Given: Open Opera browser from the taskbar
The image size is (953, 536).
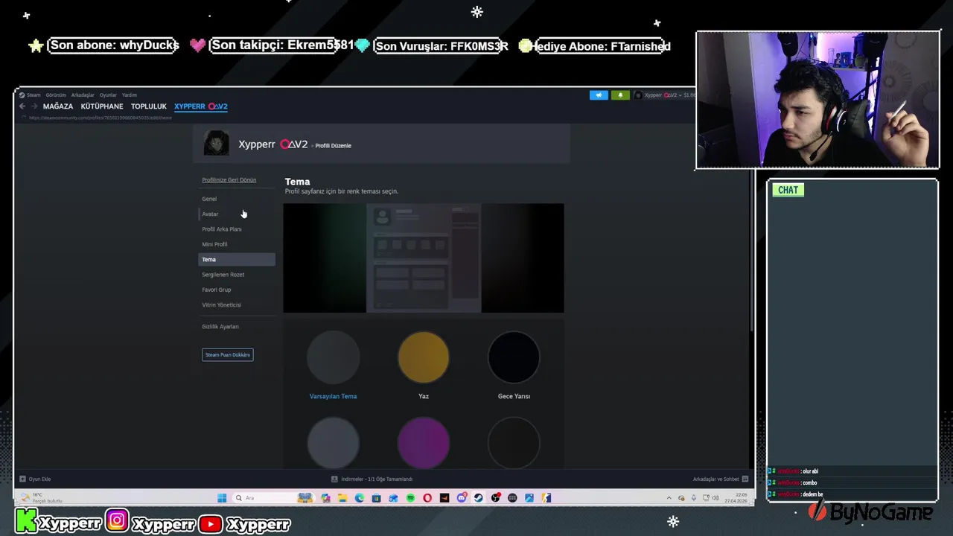Looking at the screenshot, I should tap(427, 498).
